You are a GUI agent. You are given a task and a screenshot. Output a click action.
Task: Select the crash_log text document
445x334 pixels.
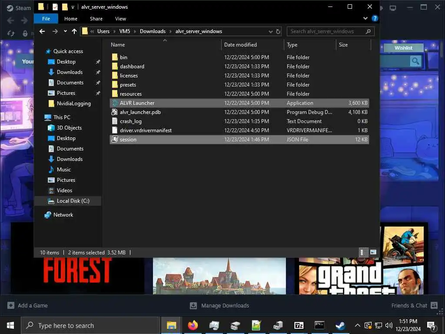click(239, 121)
